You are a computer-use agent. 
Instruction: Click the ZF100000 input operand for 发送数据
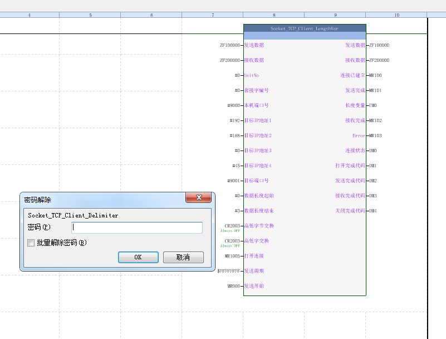click(x=230, y=45)
